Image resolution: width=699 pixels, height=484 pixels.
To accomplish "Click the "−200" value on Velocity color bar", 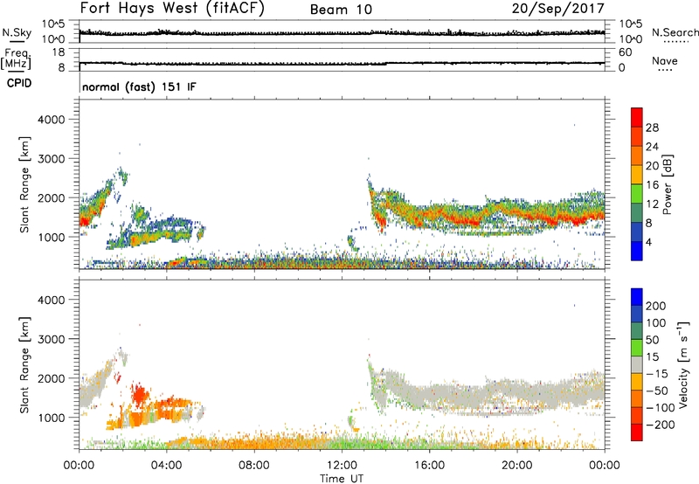I will click(x=661, y=425).
